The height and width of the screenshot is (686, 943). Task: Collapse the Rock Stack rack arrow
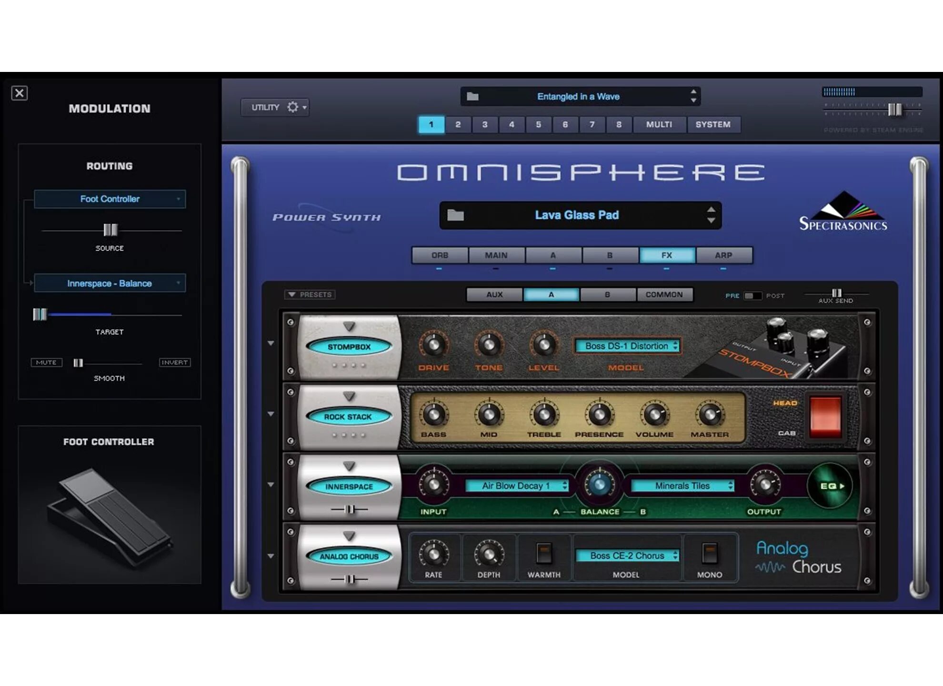coord(271,414)
